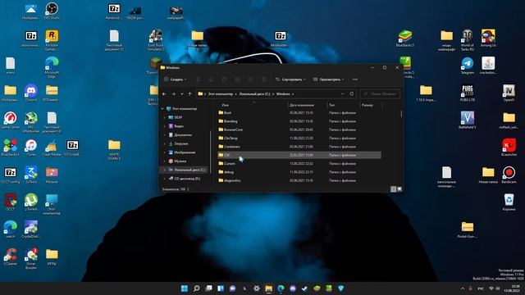This screenshot has width=525, height=295.
Task: Sort by the Дата изменения column header
Action: pos(302,105)
